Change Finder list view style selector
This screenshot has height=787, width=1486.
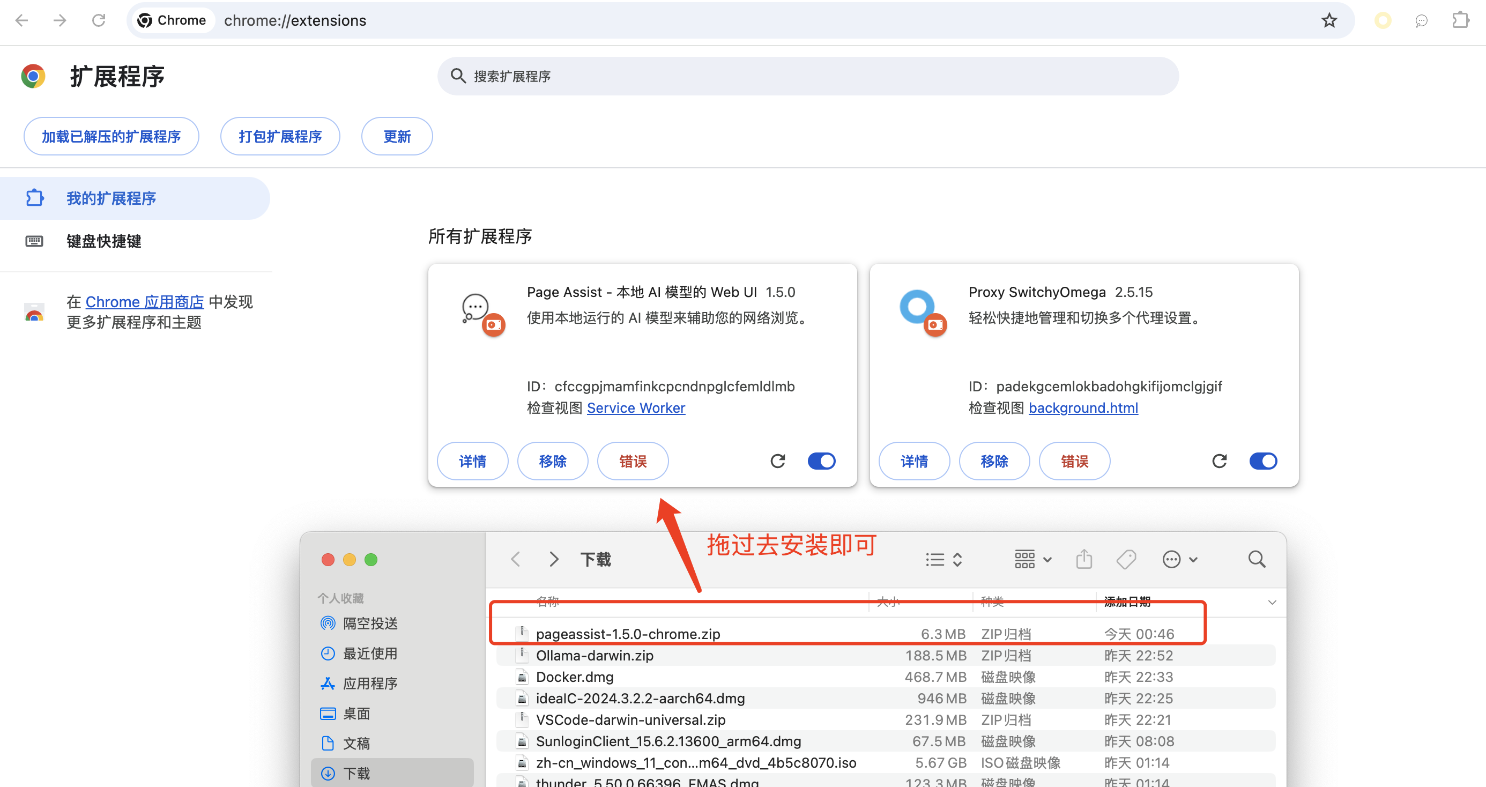point(943,559)
